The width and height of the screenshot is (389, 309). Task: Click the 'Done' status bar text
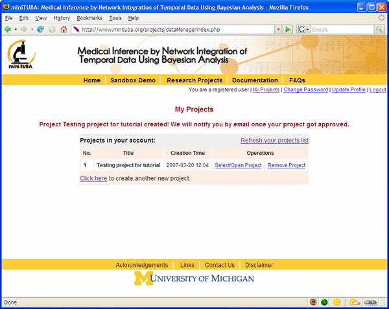pyautogui.click(x=10, y=303)
